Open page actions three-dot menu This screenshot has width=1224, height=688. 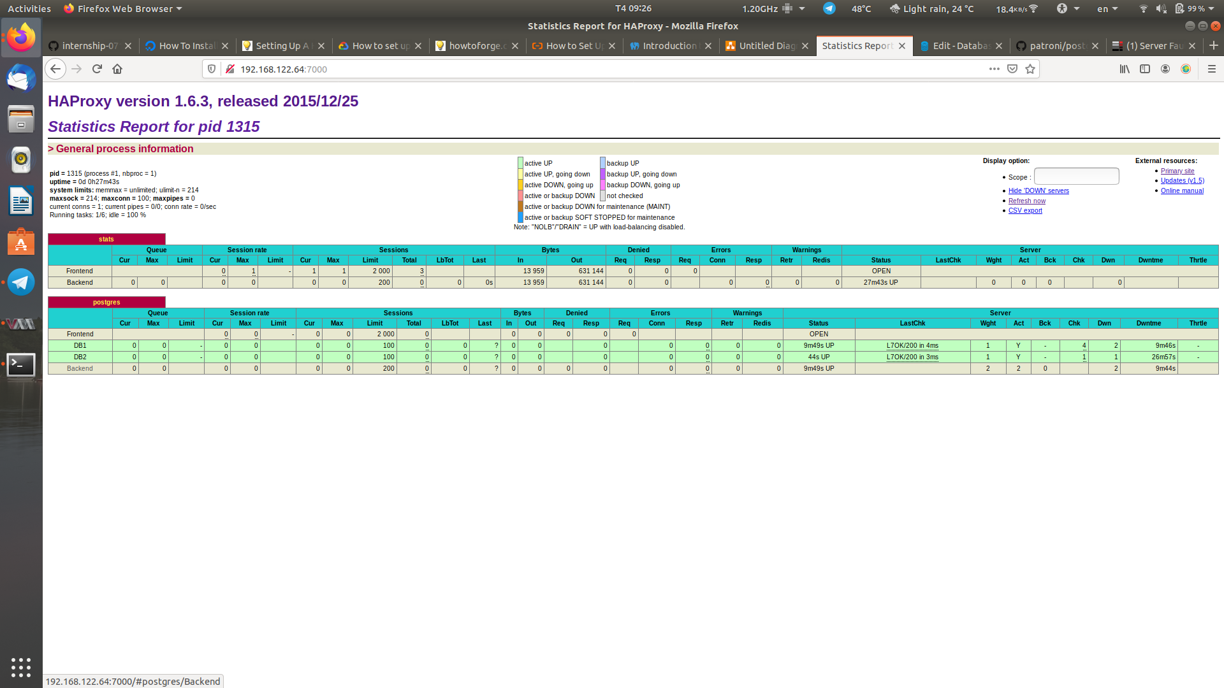pos(994,69)
